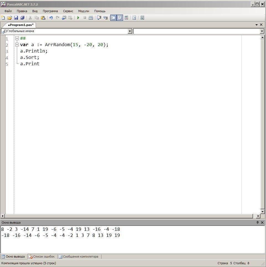Create a new file via toolbar icon

3,18
